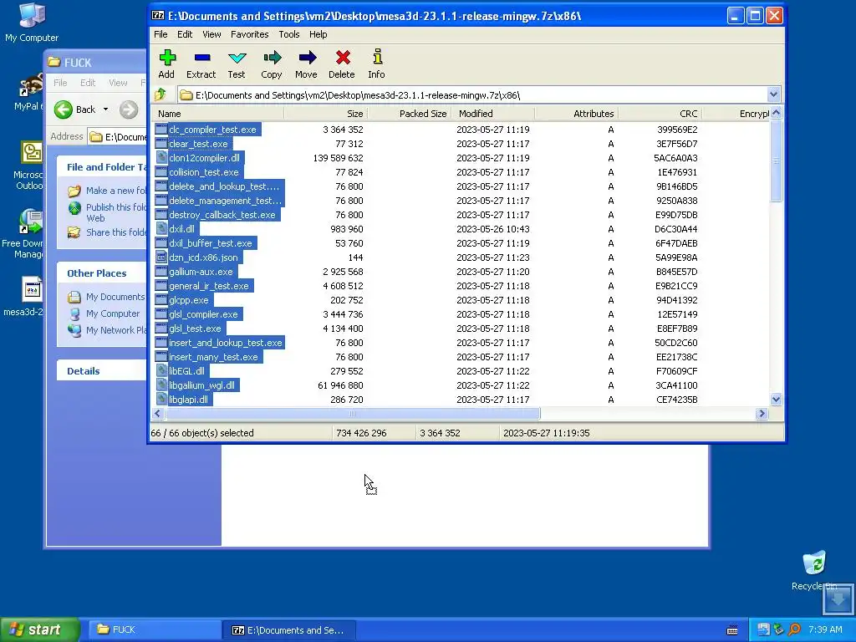Select the gallium-aux.exe file name
Screen dimensions: 856x642
201,272
